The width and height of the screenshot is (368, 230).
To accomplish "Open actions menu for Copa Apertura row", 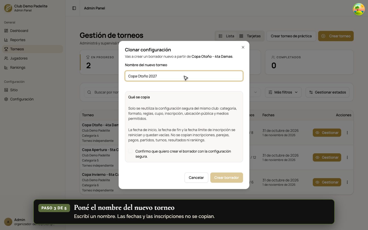I will 347,157.
